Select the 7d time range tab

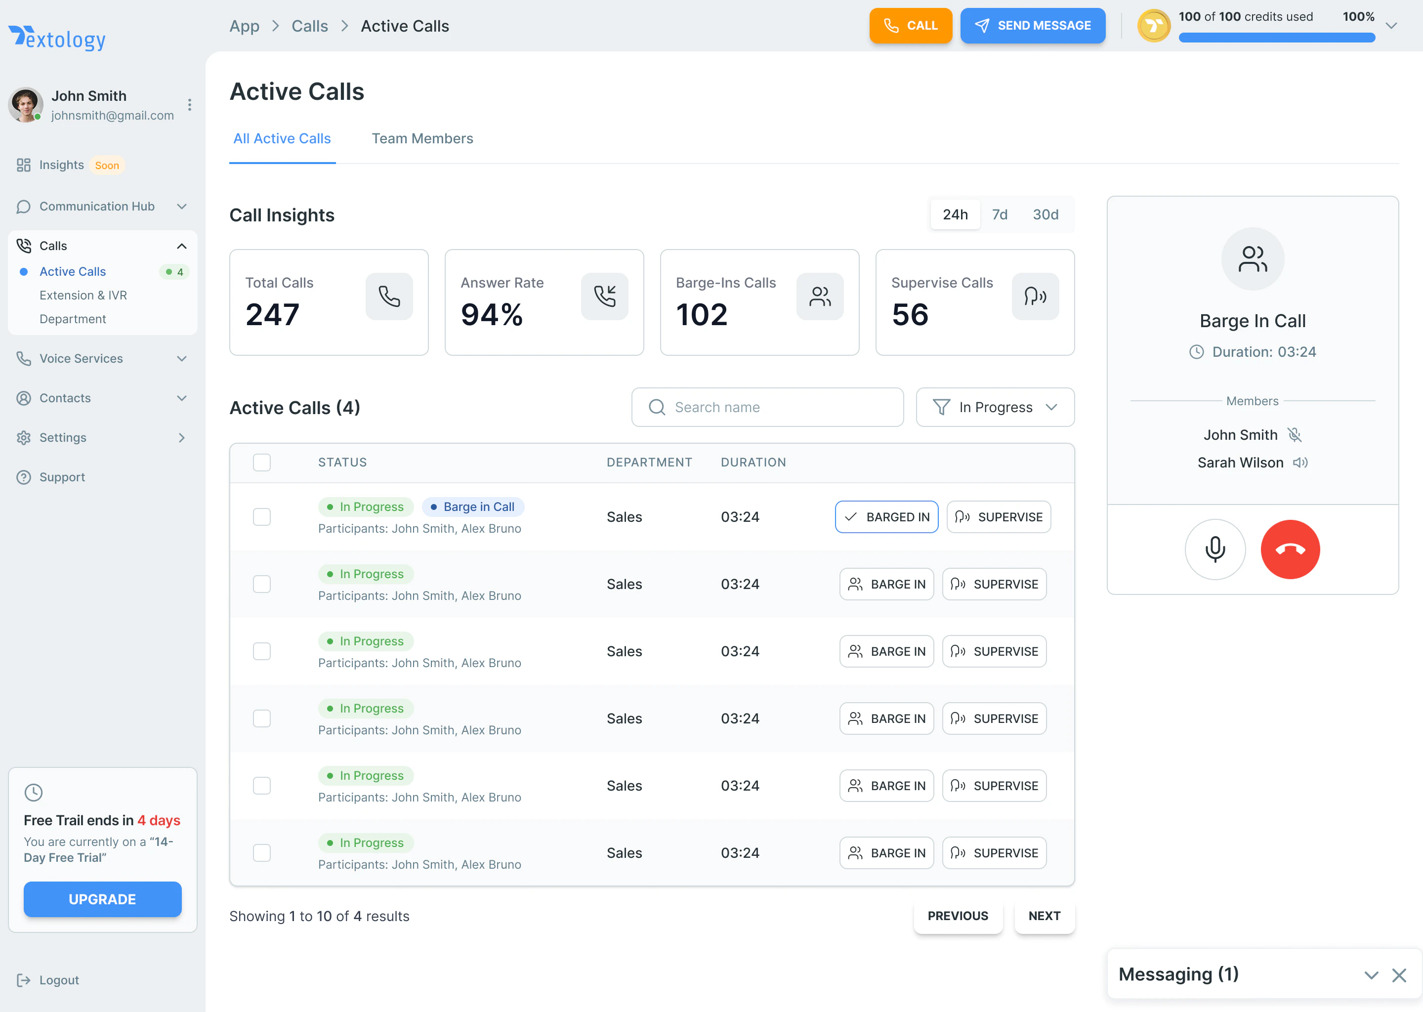click(x=1000, y=214)
